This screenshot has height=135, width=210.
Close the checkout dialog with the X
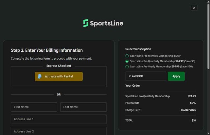194,8
